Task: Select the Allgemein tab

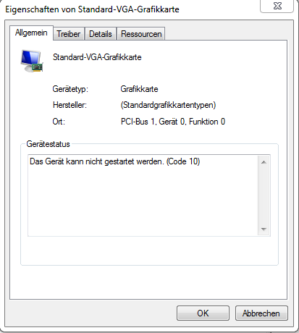Action: click(31, 33)
